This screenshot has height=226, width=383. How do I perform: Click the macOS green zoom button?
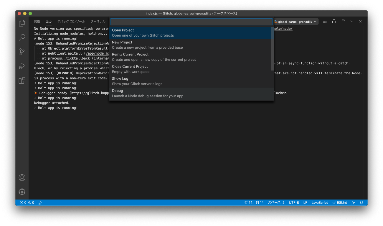coord(30,14)
